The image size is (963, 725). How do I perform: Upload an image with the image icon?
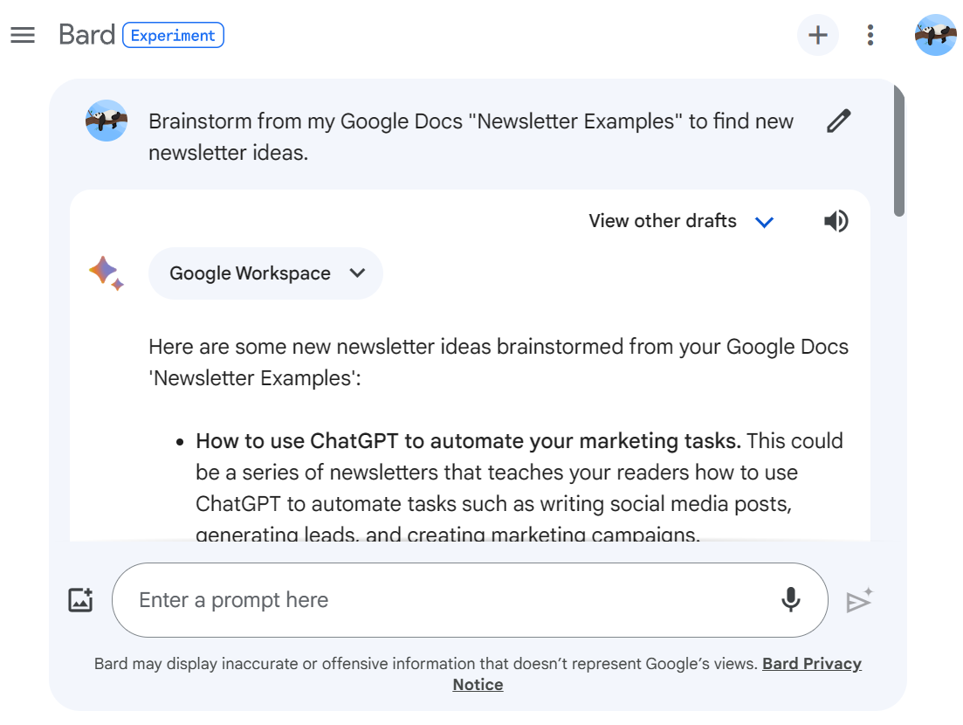(x=80, y=600)
